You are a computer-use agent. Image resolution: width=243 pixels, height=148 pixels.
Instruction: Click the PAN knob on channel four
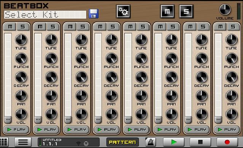(111, 96)
